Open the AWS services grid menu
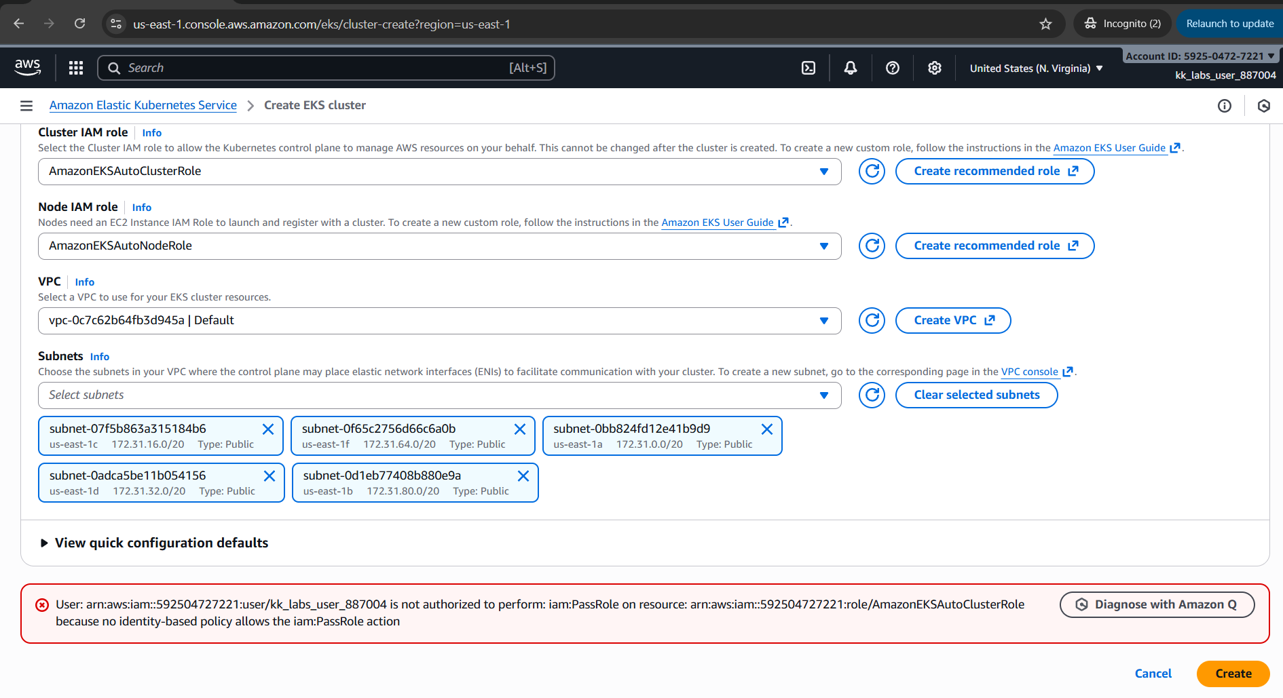Screen dimensions: 1283x698 point(76,68)
